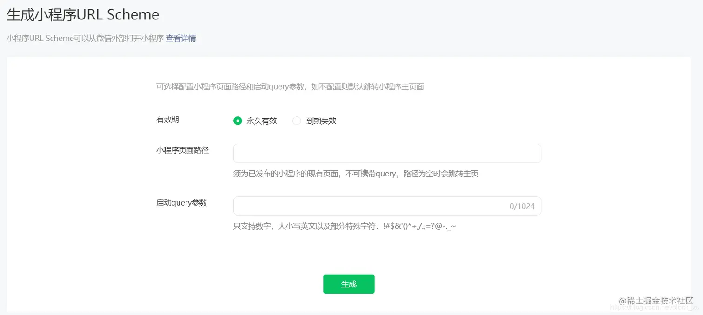
Task: Click the instruction text above the form
Action: click(291, 86)
